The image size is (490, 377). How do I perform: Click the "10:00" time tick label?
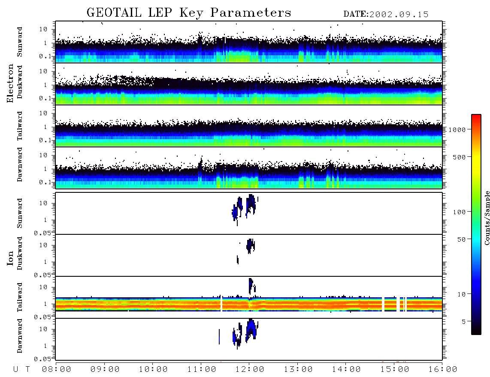[x=153, y=370]
